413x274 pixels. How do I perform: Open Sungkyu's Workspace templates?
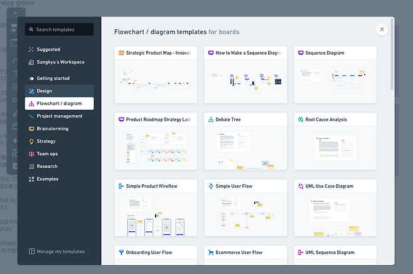[x=60, y=62]
